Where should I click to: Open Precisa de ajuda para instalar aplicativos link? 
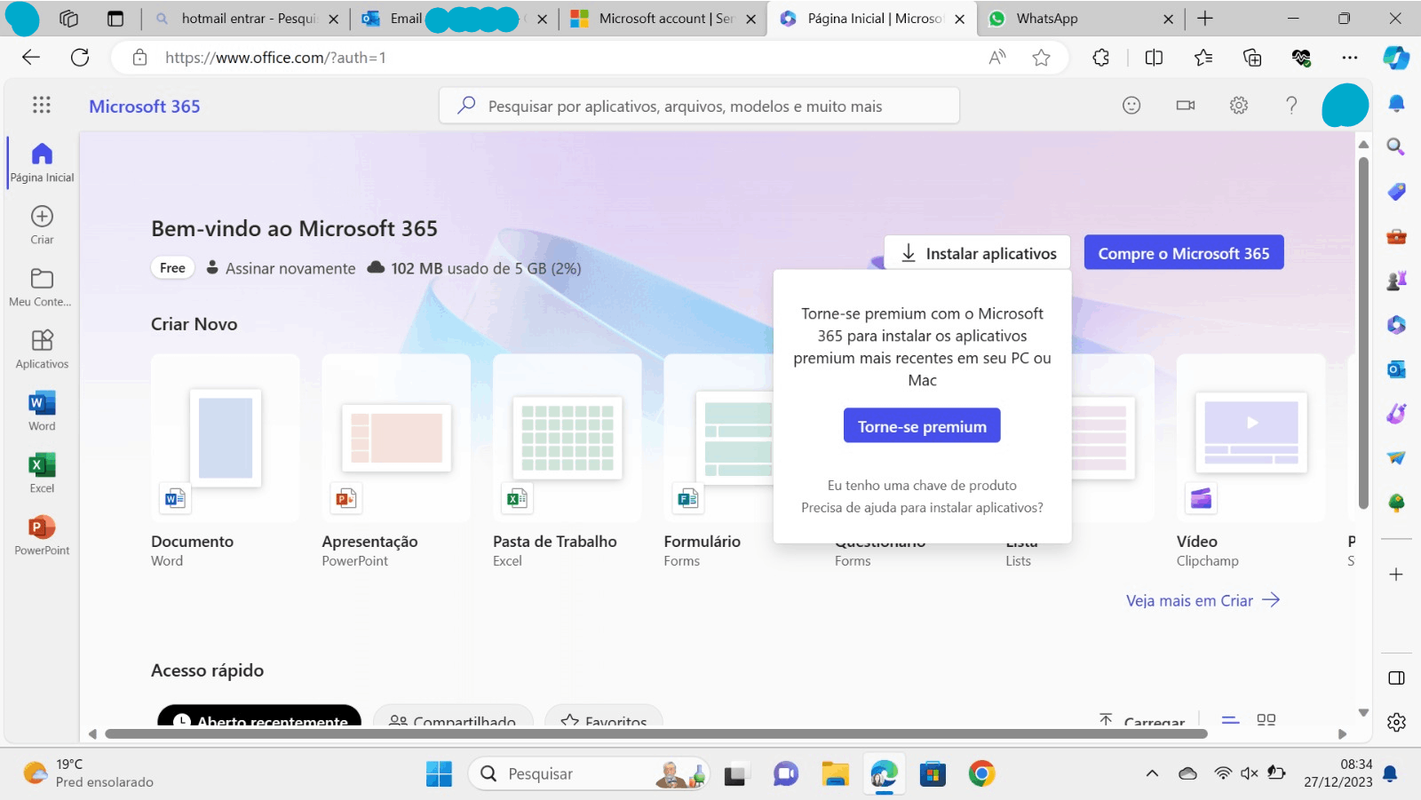pyautogui.click(x=922, y=508)
